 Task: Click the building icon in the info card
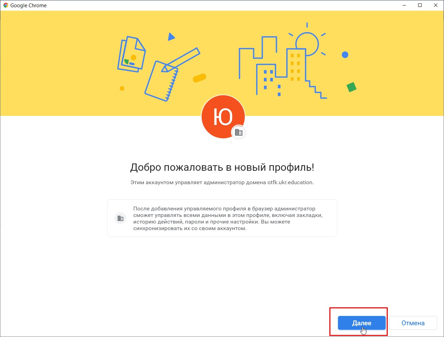click(120, 218)
